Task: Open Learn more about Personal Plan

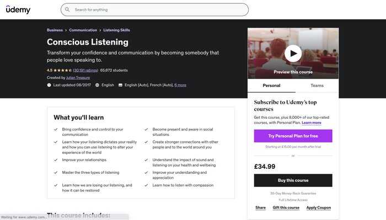Action: (312, 123)
